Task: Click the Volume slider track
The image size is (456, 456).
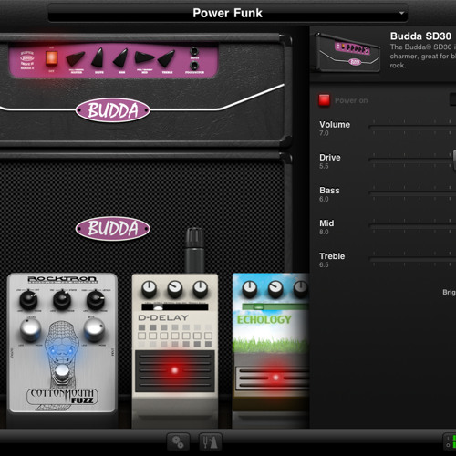Action: coord(412,127)
